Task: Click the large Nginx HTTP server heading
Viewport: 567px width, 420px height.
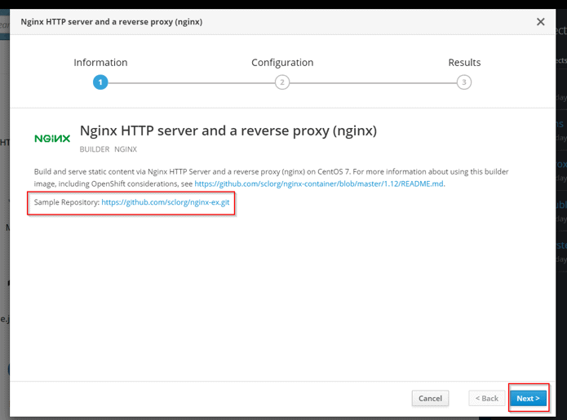Action: pos(228,131)
